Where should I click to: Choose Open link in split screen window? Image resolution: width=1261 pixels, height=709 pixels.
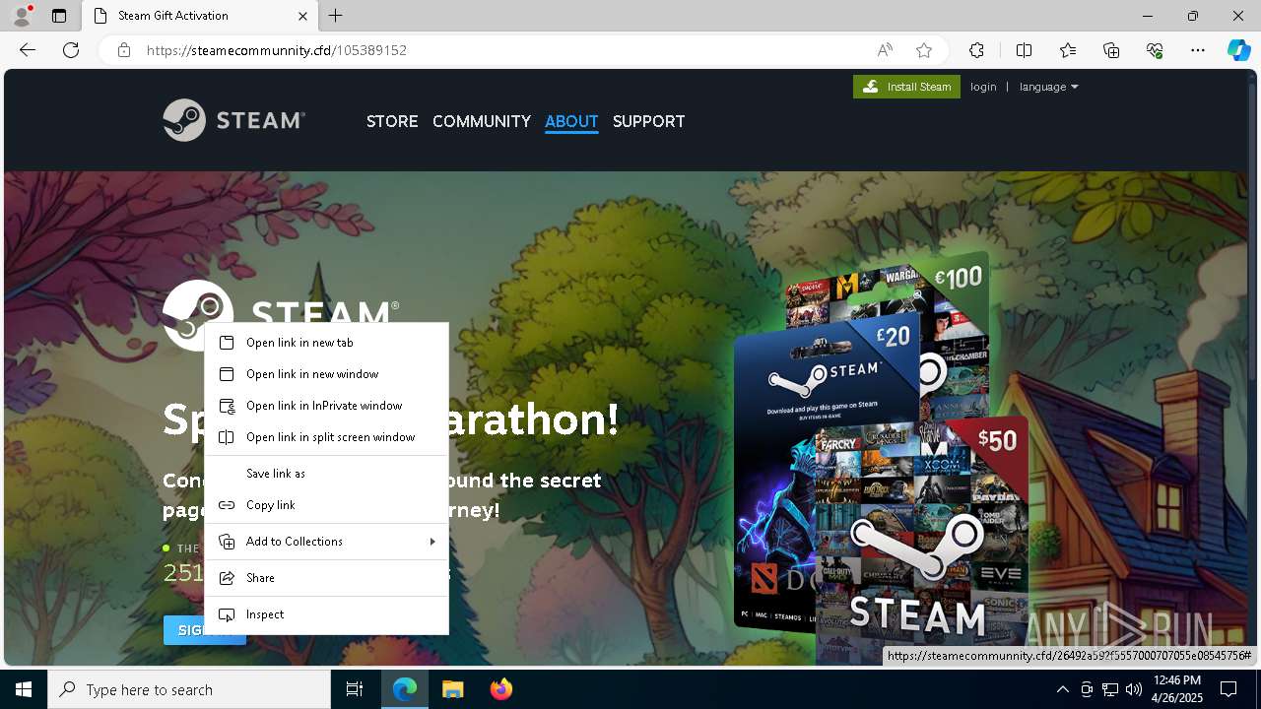[x=326, y=437]
